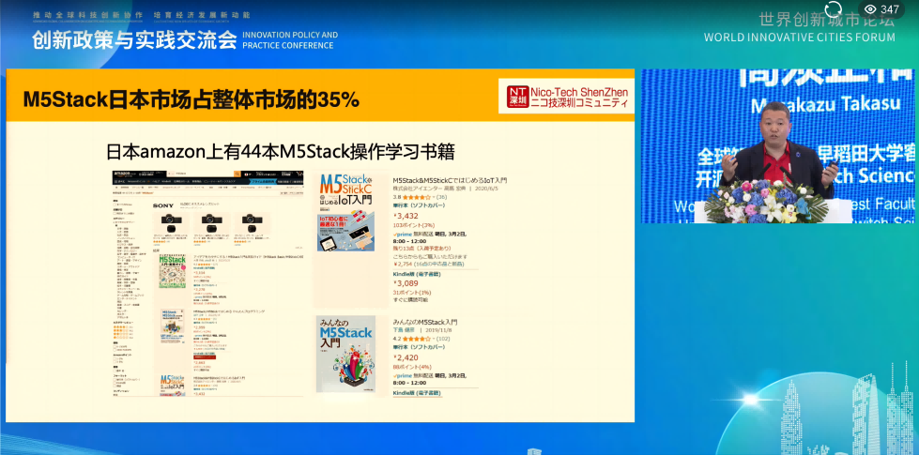This screenshot has height=455, width=919.
Task: Tap the circular refresh icon on the stream
Action: click(x=833, y=8)
